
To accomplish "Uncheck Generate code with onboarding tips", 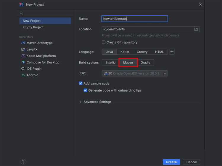I will pyautogui.click(x=85, y=90).
